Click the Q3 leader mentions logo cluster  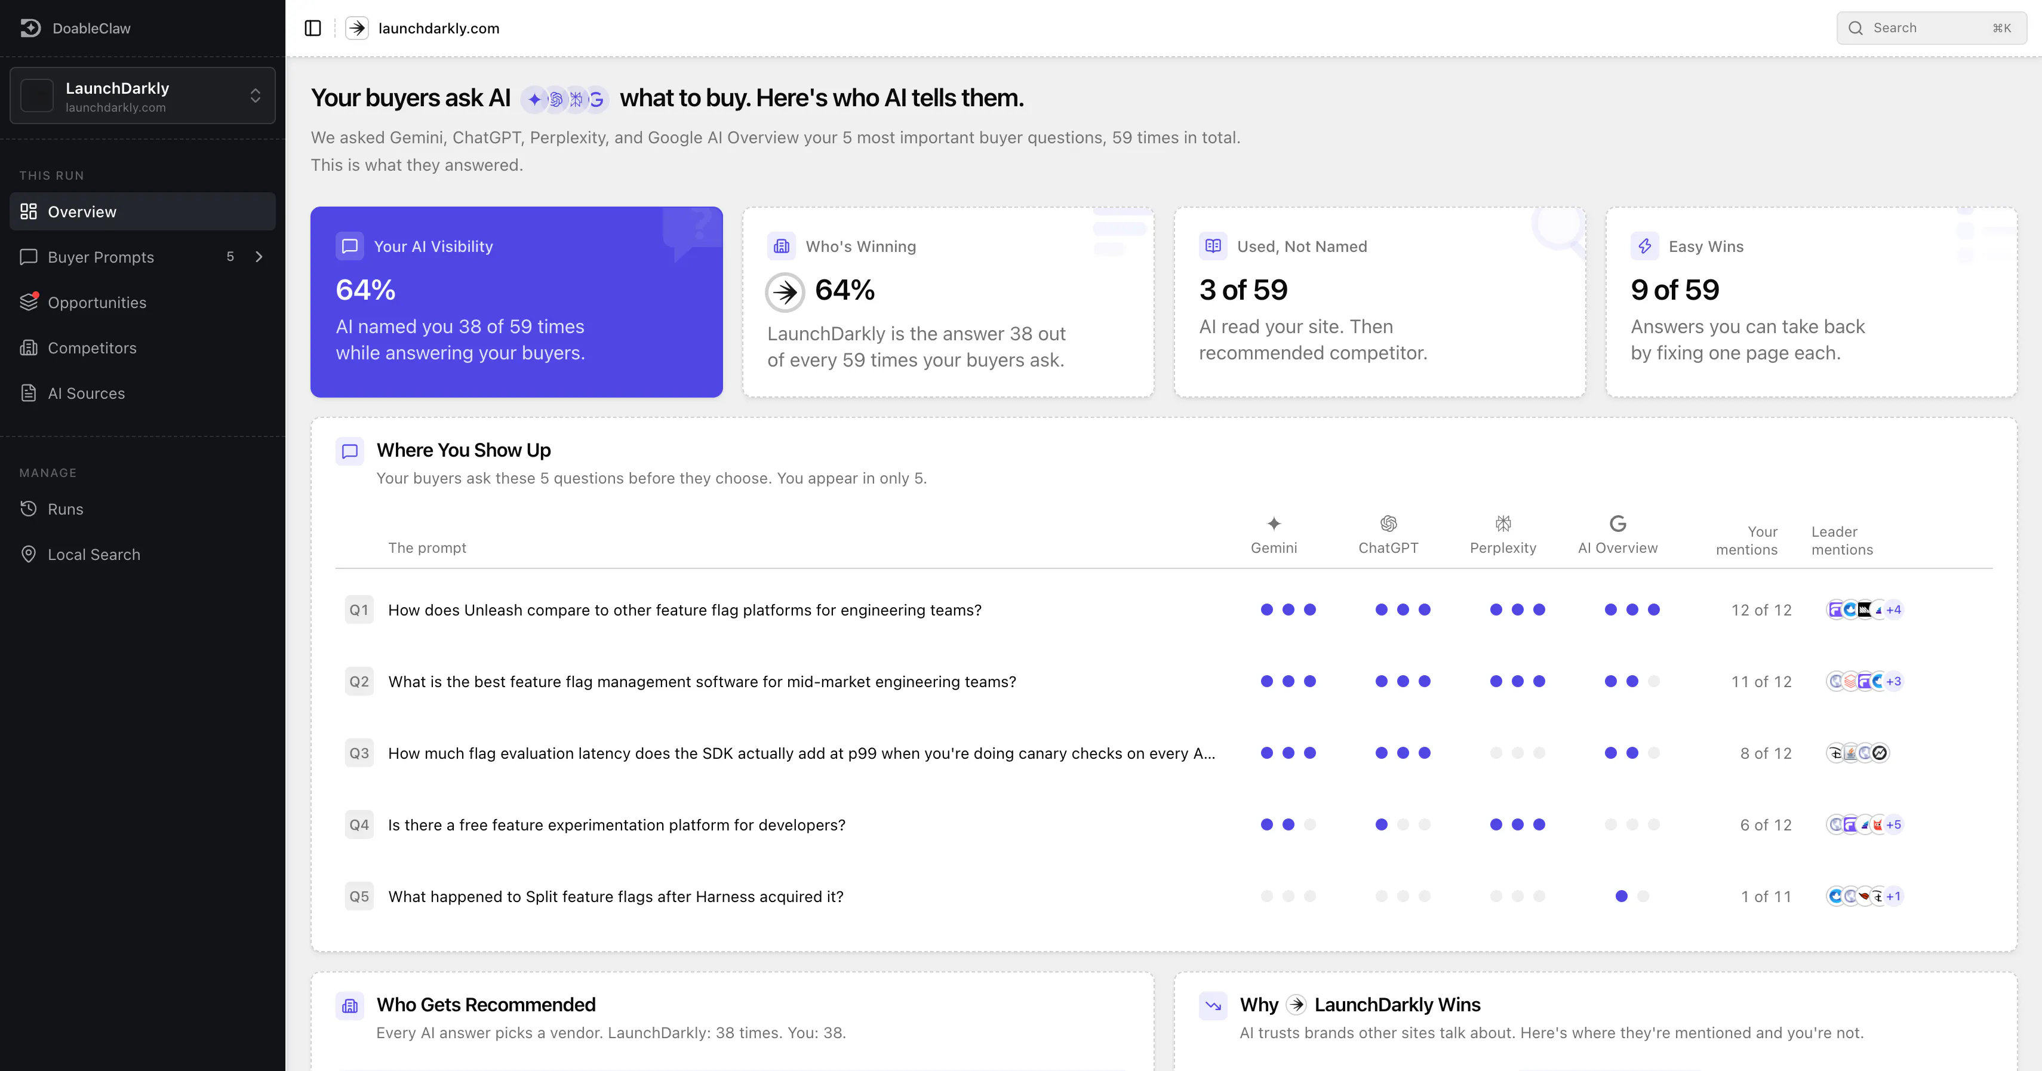click(1858, 753)
